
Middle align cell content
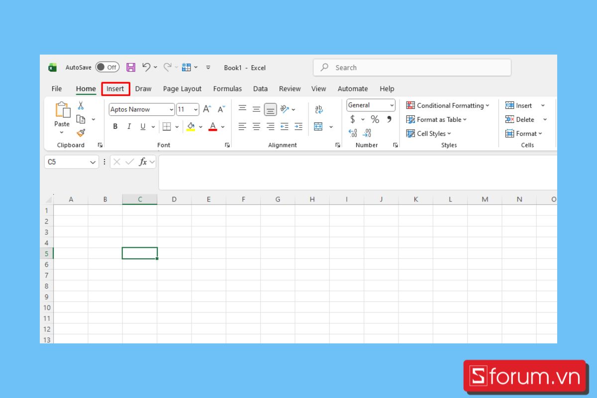256,109
